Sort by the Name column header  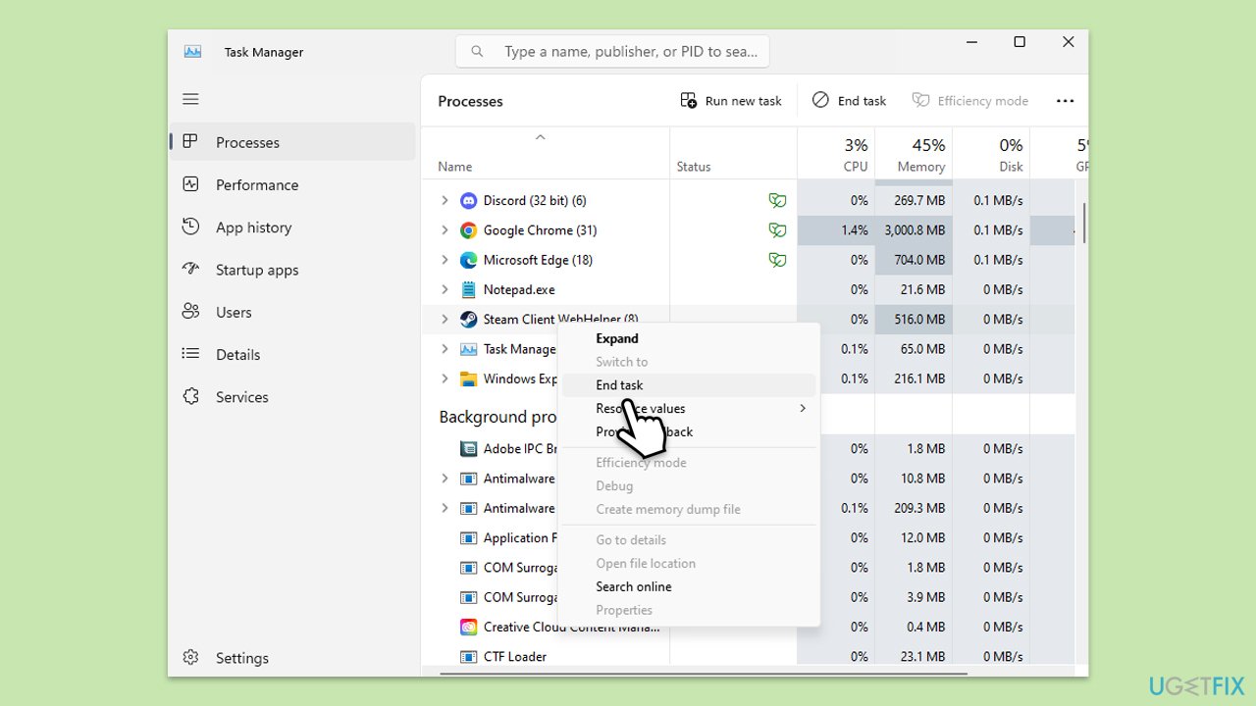546,155
